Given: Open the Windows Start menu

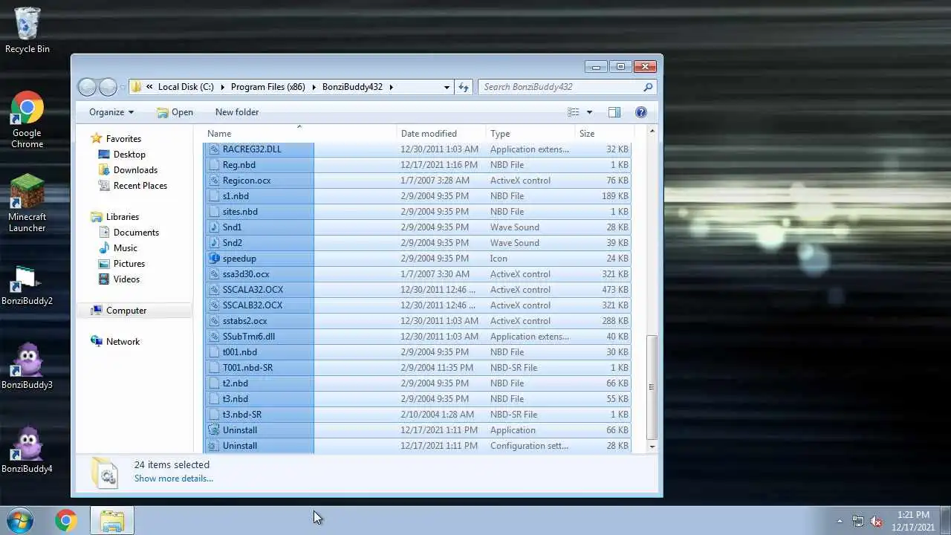Looking at the screenshot, I should [20, 521].
